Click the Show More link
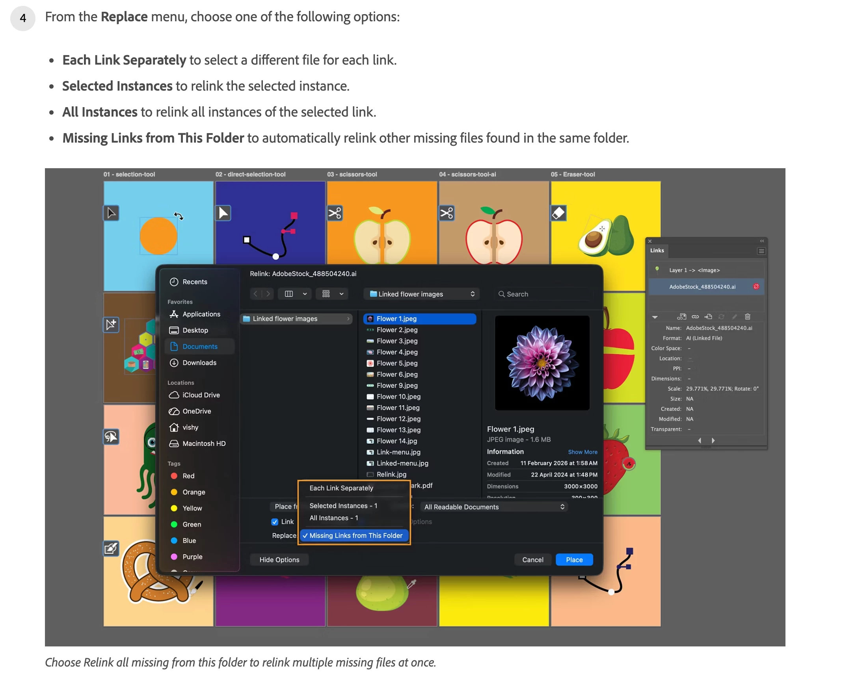The image size is (856, 687). pyautogui.click(x=582, y=452)
